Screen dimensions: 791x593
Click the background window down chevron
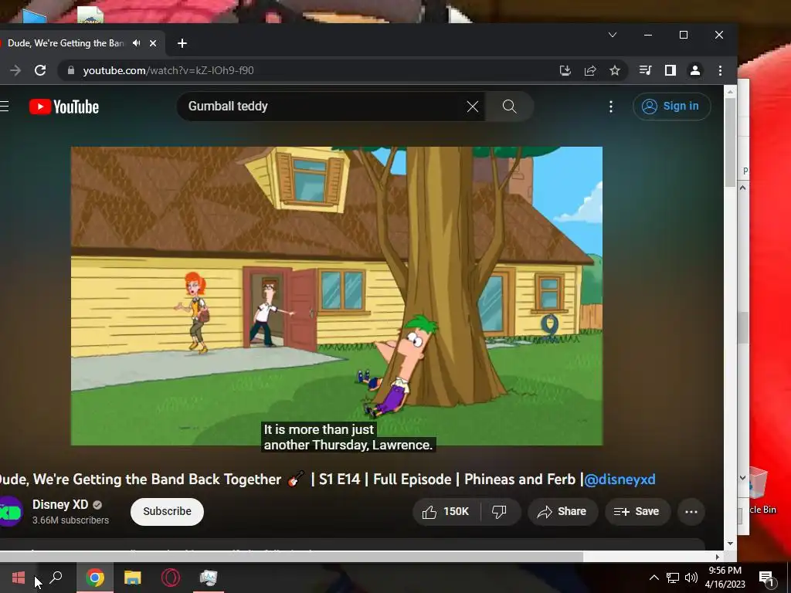[742, 477]
